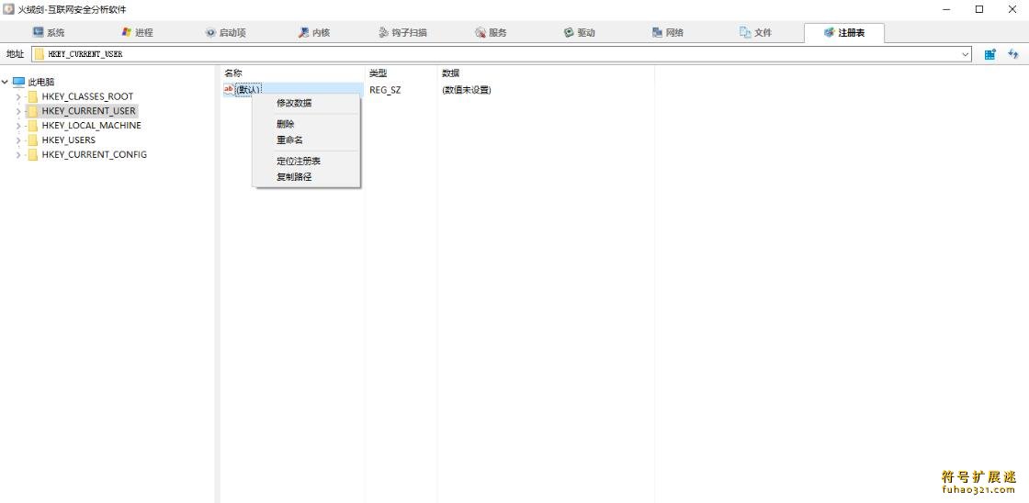Go to the 启动项 tab
This screenshot has width=1029, height=503.
(225, 32)
